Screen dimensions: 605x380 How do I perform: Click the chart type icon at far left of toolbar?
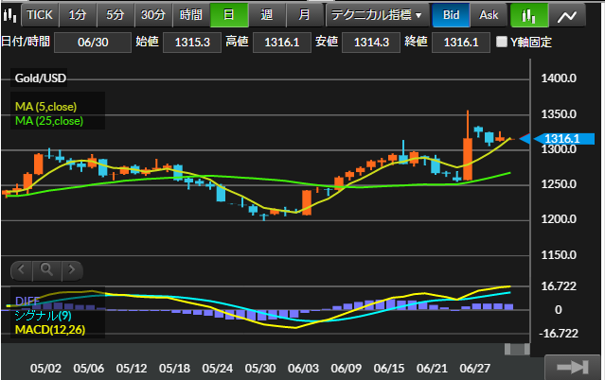[x=10, y=15]
